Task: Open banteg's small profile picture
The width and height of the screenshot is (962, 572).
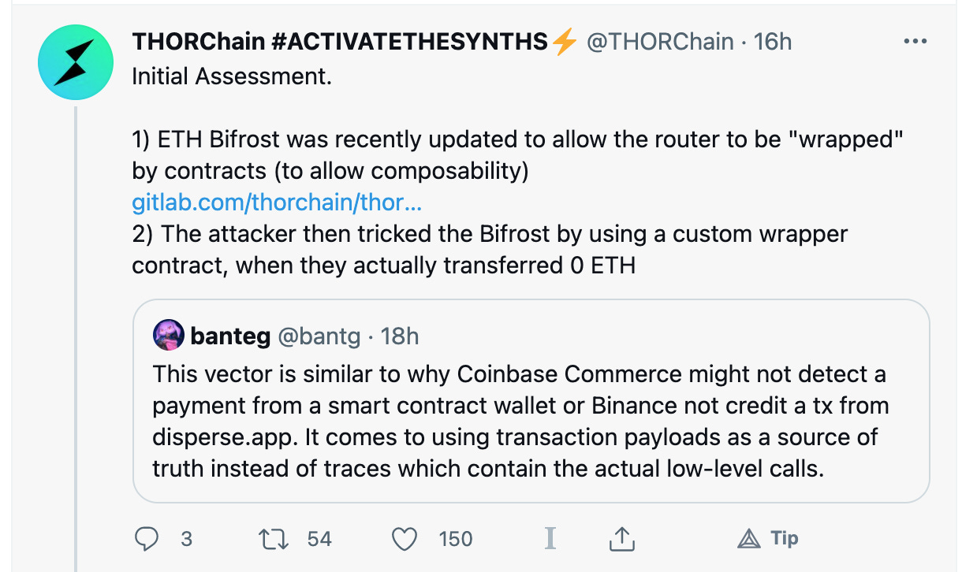Action: point(169,336)
